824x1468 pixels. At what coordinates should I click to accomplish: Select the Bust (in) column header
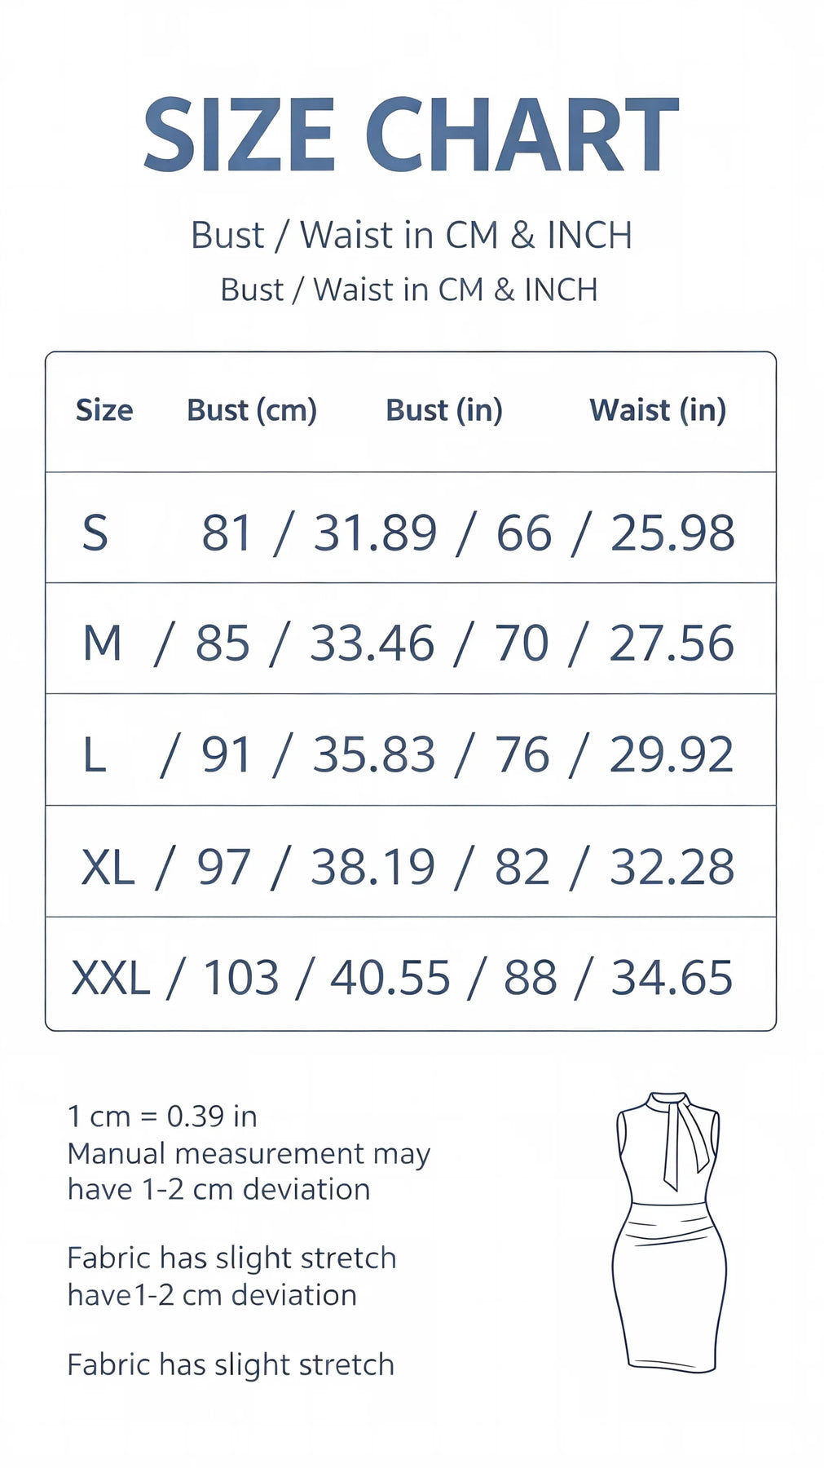pyautogui.click(x=444, y=410)
